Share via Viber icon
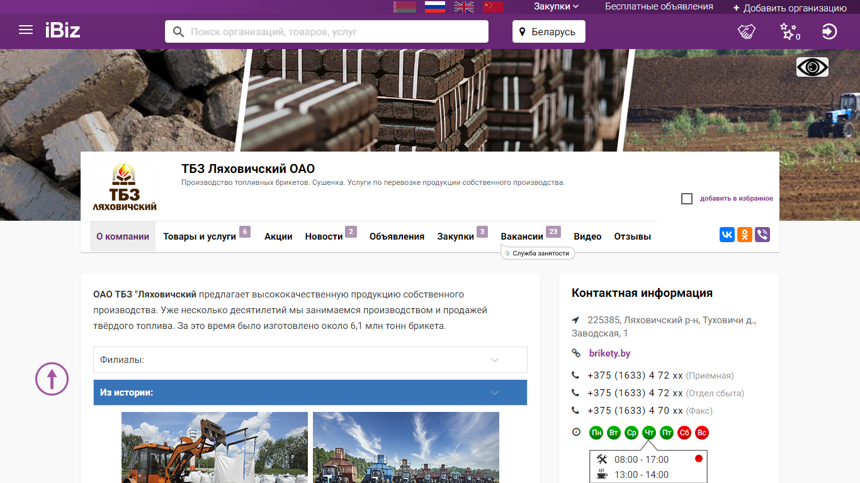The height and width of the screenshot is (483, 860). pyautogui.click(x=762, y=235)
